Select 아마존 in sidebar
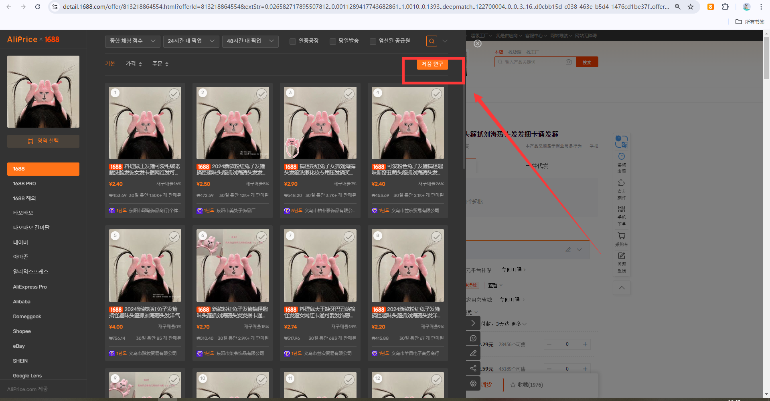The image size is (770, 401). (20, 257)
